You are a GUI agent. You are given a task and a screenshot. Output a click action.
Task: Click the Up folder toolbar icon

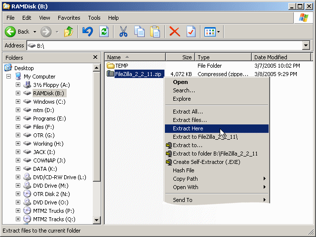[x=69, y=32]
